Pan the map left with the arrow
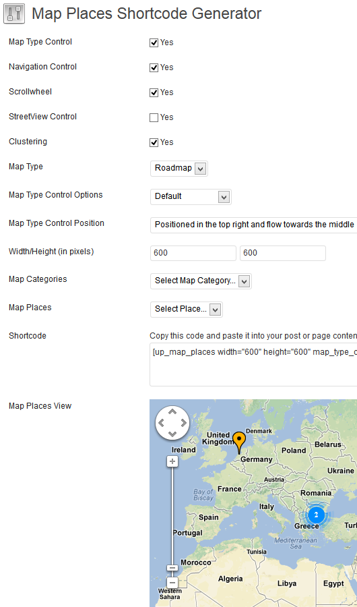Viewport: 357px width, 607px height. click(162, 423)
